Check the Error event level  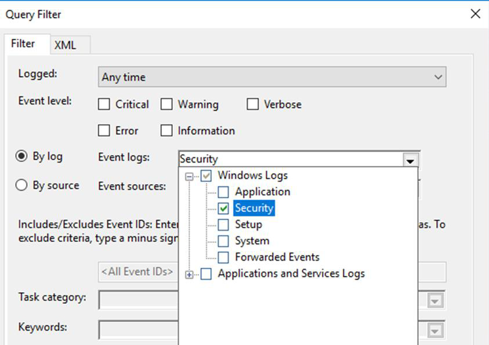pos(105,130)
